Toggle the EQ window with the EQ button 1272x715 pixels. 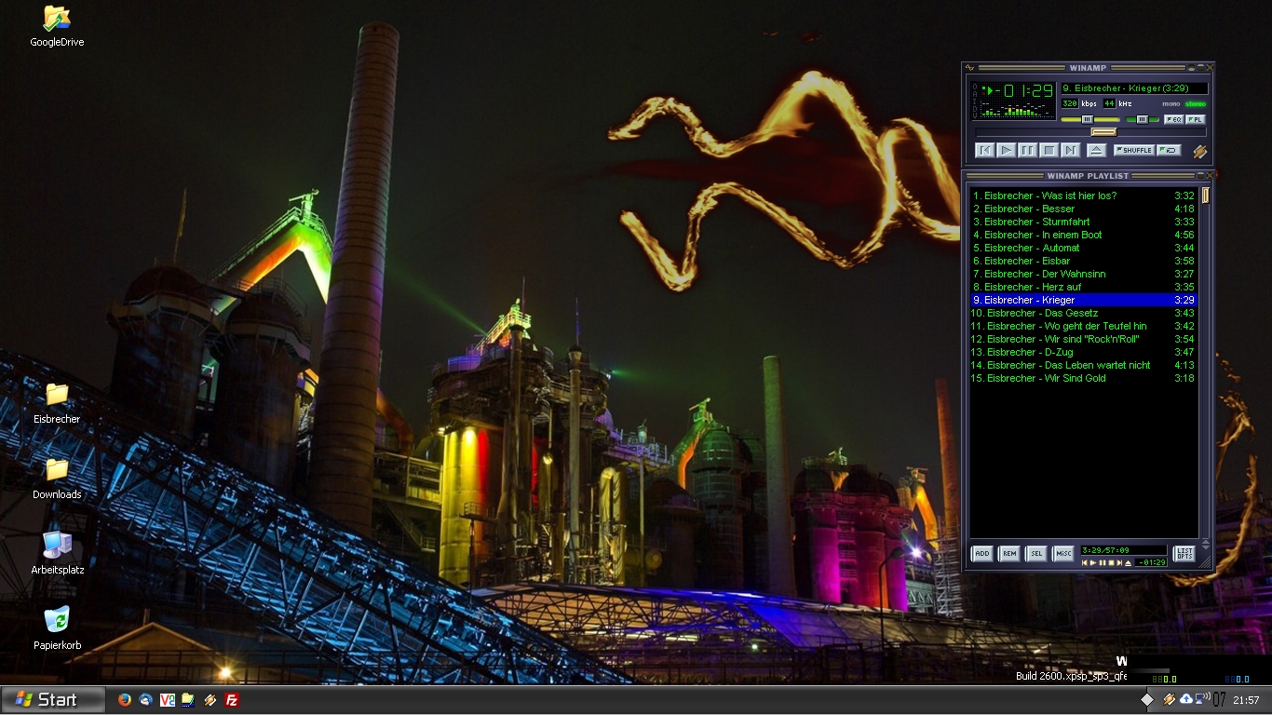coord(1174,119)
